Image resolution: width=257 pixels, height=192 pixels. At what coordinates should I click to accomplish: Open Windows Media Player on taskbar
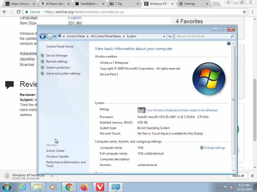coord(53,187)
